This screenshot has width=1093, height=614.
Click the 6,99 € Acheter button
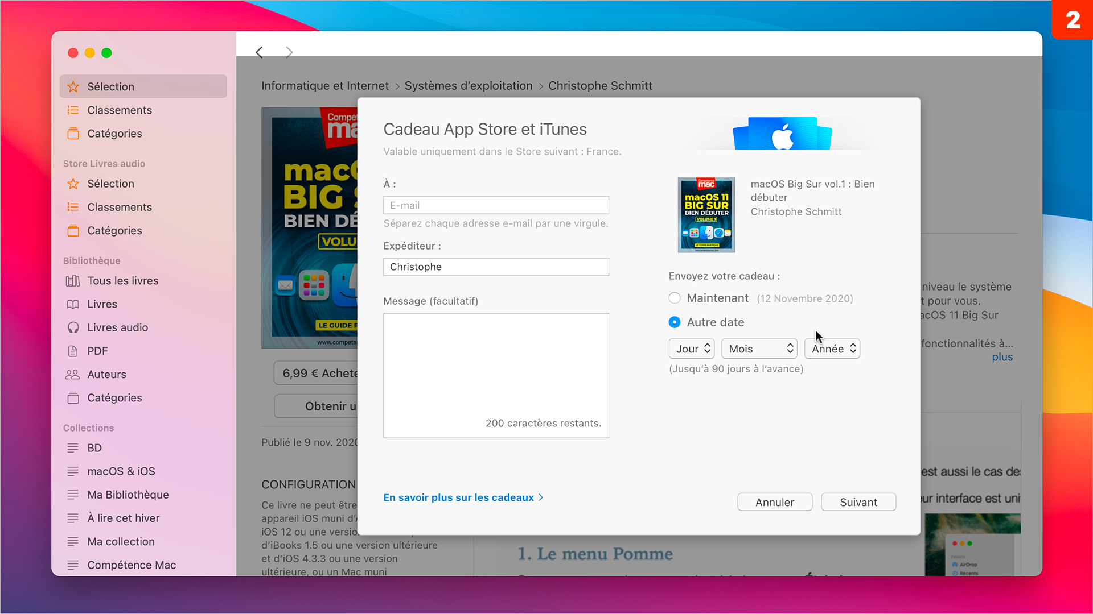point(317,373)
